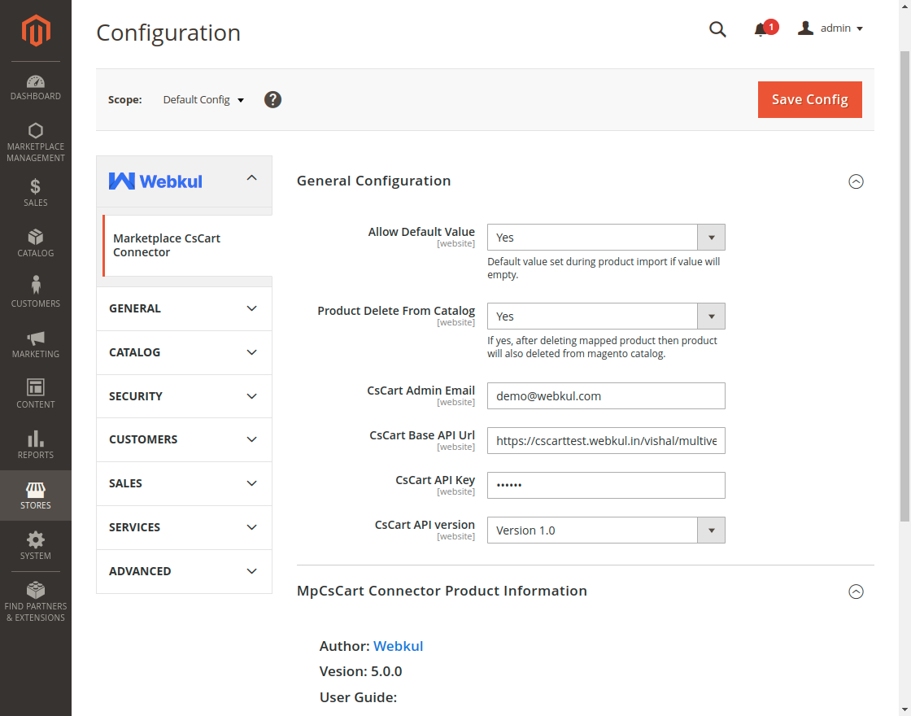Click the Magento logo icon
Screen dimensions: 911x716
click(x=36, y=31)
